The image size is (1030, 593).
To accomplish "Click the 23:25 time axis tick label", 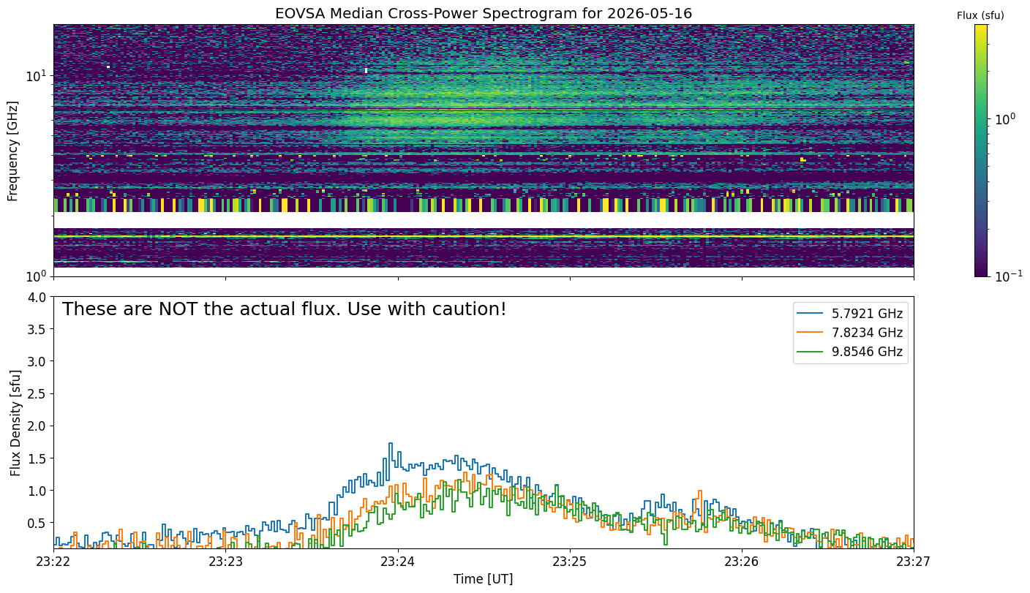I will [x=570, y=562].
